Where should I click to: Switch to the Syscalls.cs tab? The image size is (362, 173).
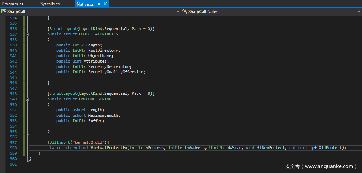coord(50,4)
